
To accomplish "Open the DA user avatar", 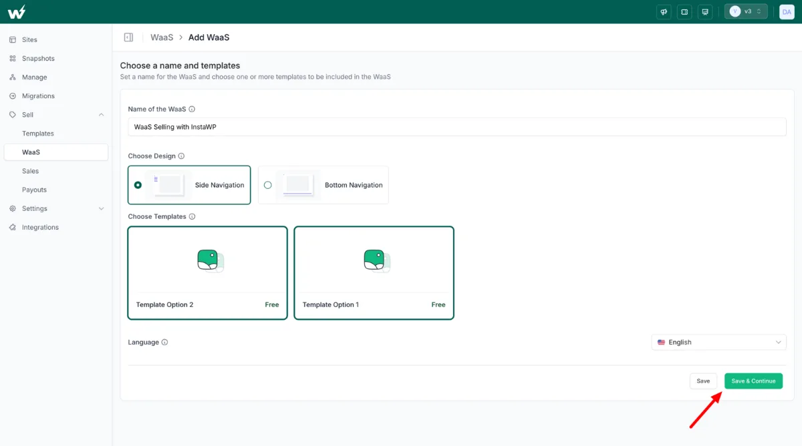I will click(787, 11).
